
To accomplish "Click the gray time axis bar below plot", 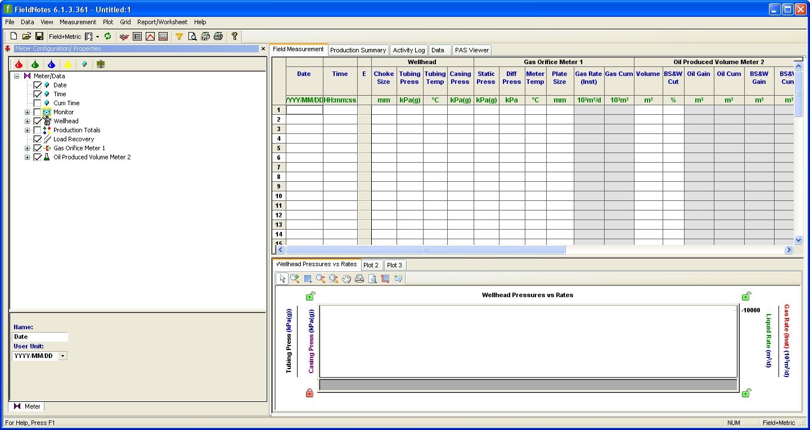I will click(x=528, y=385).
